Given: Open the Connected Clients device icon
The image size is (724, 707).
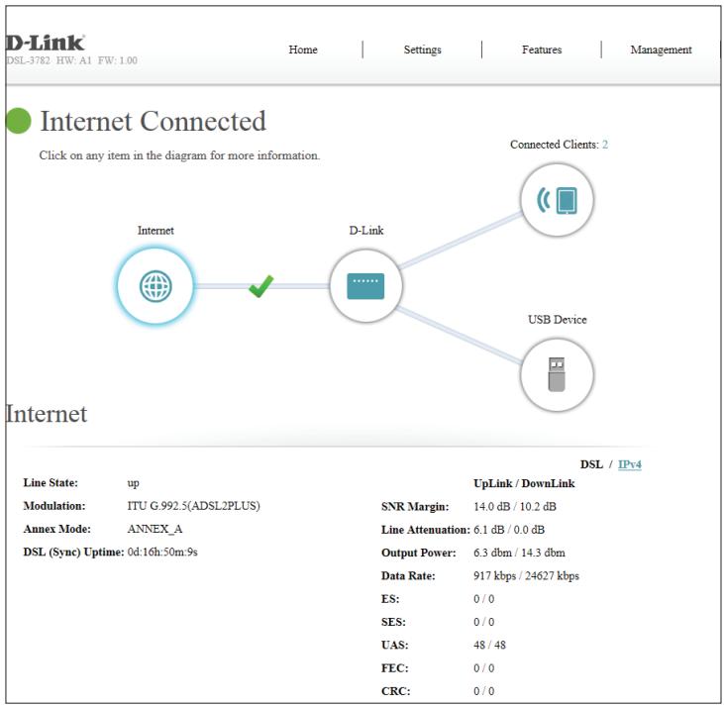Looking at the screenshot, I should 557,200.
